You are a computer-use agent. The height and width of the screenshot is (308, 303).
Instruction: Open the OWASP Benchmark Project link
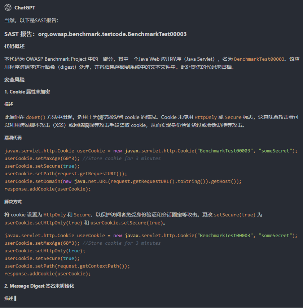tap(56, 59)
